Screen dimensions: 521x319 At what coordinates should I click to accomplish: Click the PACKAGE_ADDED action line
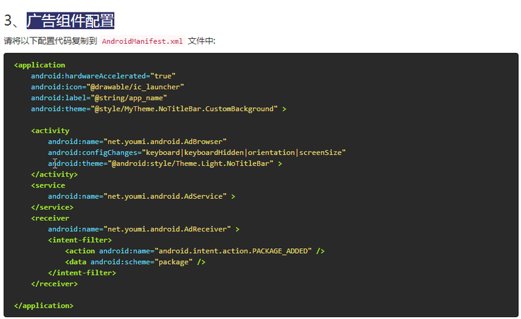pos(195,251)
